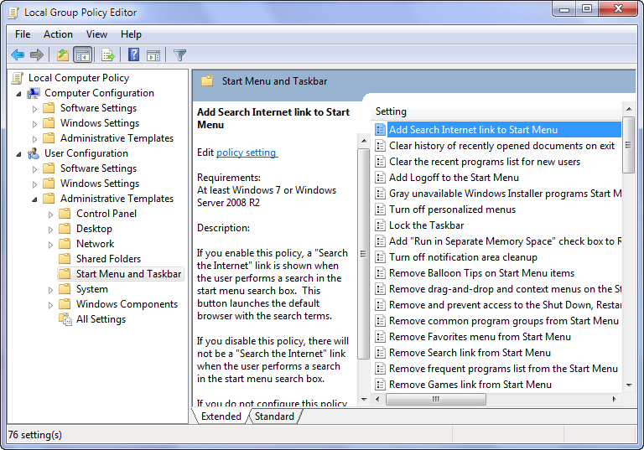Click the description pane vertical scrollbar thumb

363,254
